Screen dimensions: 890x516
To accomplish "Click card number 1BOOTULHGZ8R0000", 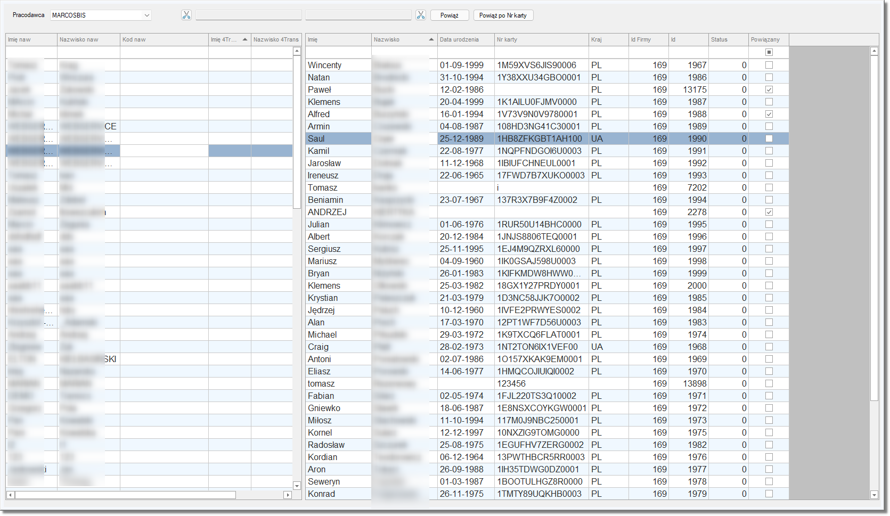I will [x=540, y=481].
